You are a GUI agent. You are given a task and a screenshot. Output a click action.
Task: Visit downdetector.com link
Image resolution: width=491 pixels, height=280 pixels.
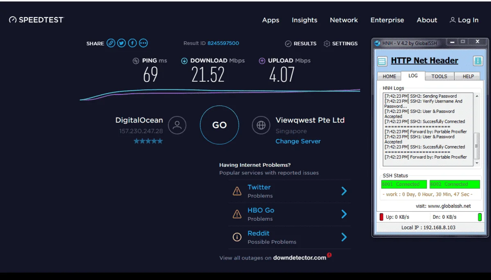(300, 258)
